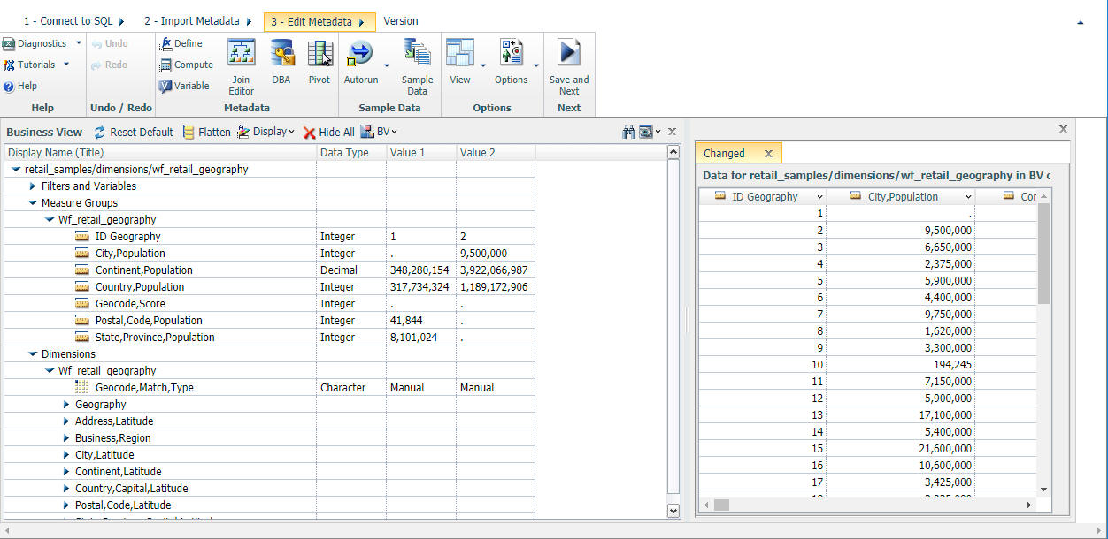Collapse the Measure Groups node
This screenshot has width=1108, height=539.
(33, 203)
